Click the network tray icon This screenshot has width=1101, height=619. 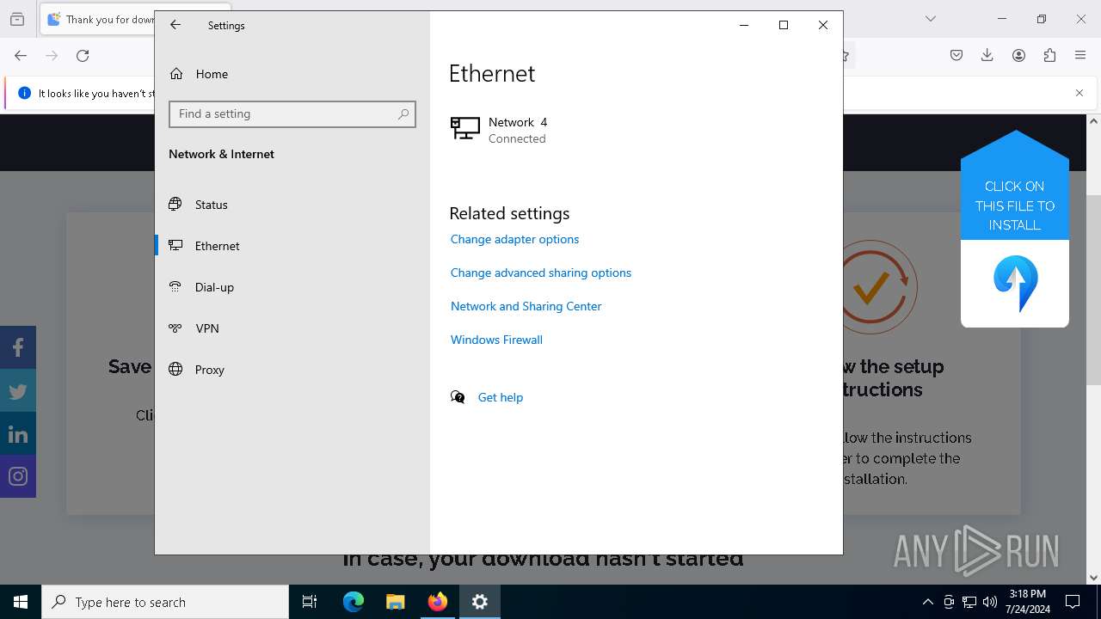coord(969,602)
